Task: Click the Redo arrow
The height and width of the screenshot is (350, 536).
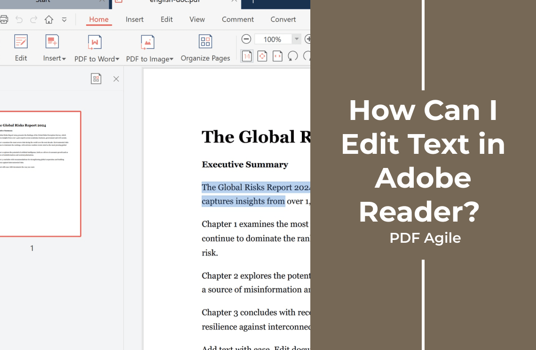Action: [33, 19]
